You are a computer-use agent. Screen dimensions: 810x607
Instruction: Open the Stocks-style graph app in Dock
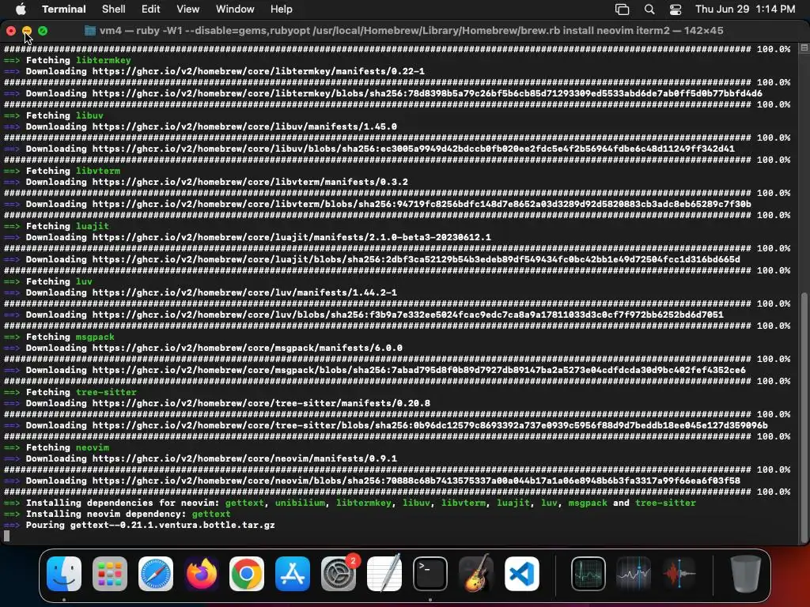[x=634, y=574]
